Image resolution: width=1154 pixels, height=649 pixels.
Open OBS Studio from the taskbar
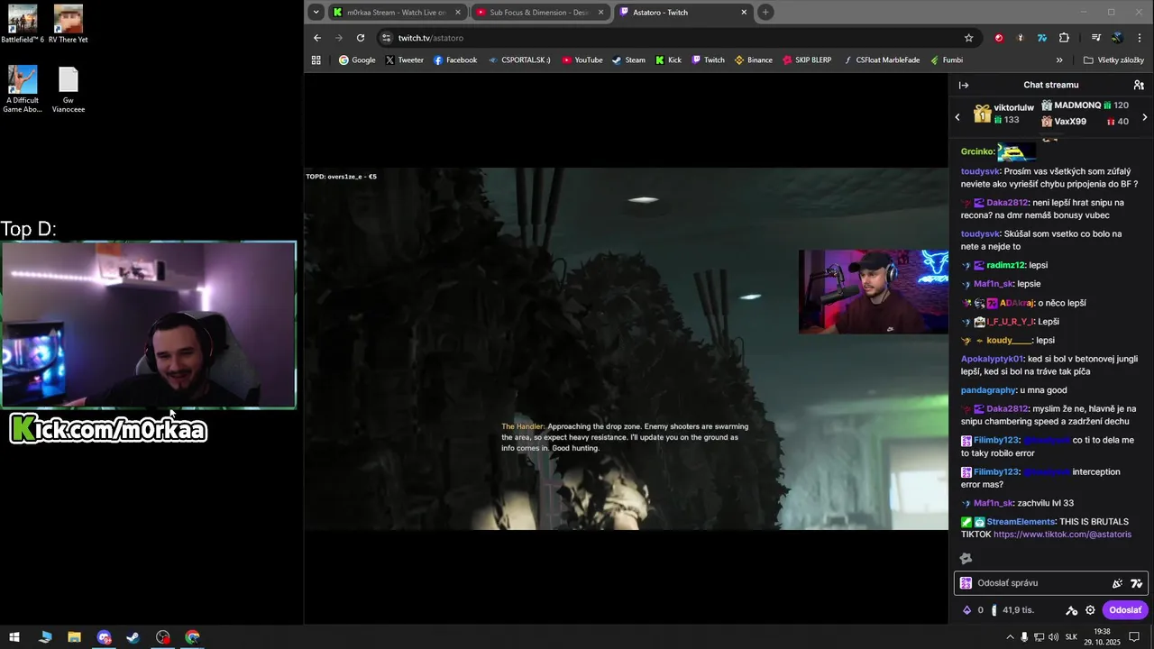[162, 637]
